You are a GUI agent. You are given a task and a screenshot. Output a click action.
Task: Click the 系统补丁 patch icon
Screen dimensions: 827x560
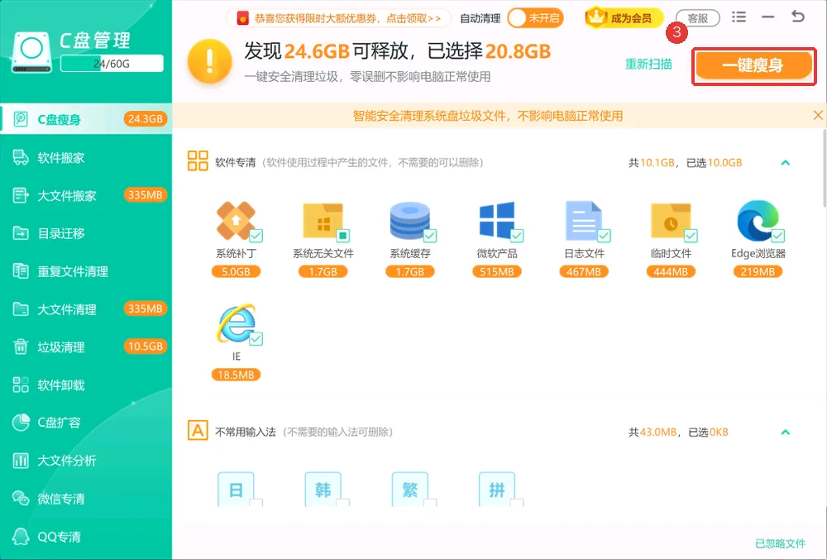pos(236,220)
